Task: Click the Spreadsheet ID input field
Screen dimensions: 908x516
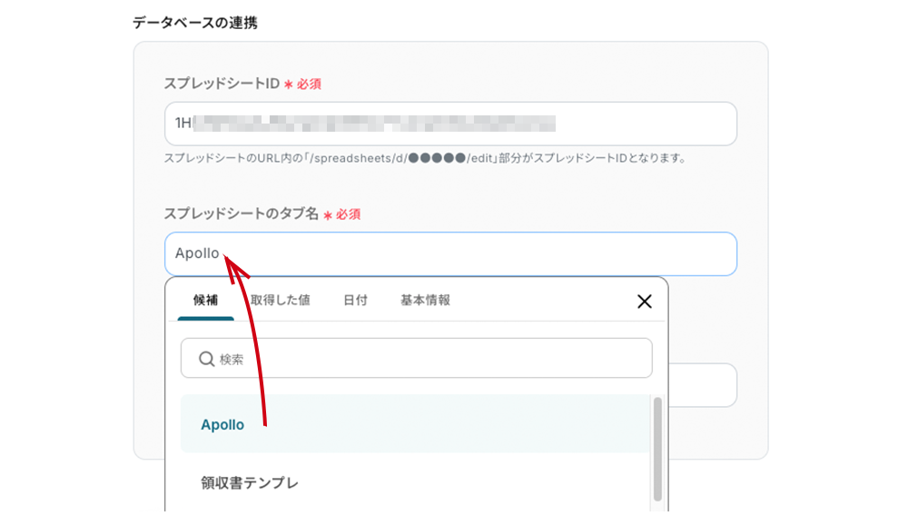Action: [x=450, y=124]
